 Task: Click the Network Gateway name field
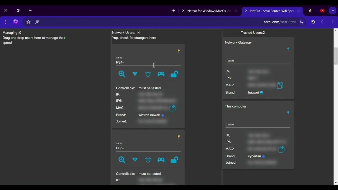pos(258,61)
